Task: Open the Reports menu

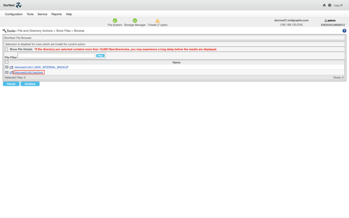Action: (57, 14)
